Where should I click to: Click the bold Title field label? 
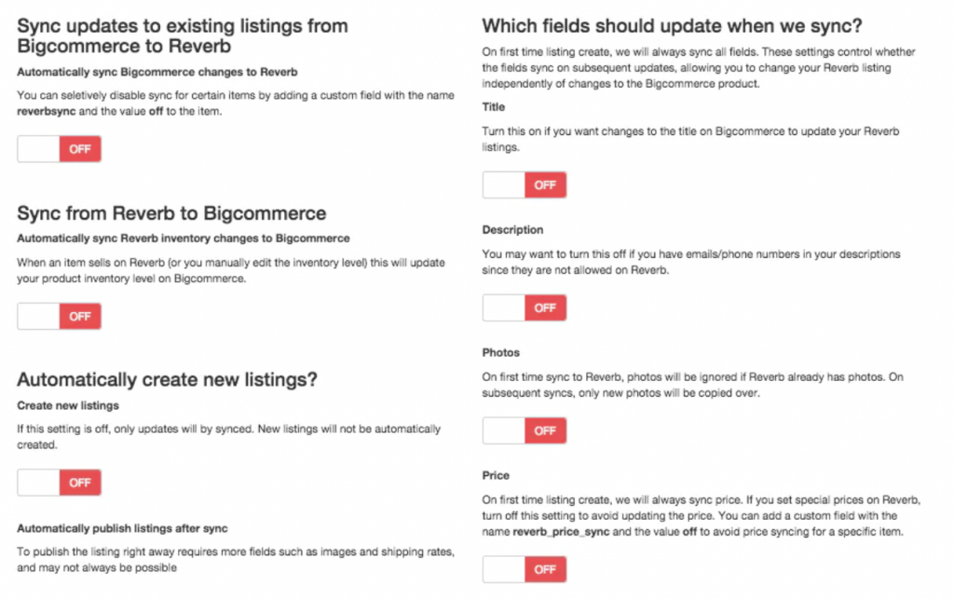click(x=492, y=106)
